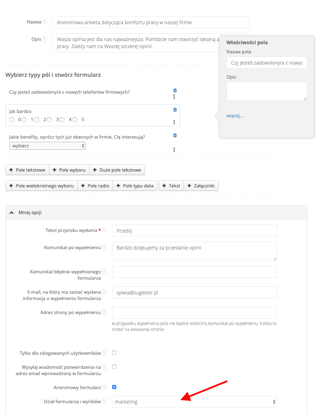Click the 'Tekst przycisku wysłania' input field
Screen dimensions: 323x413
click(x=194, y=231)
